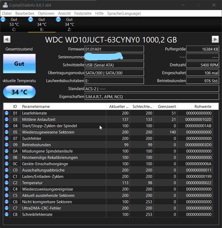Screen dimensions: 222x228
Task: Click status orb for Nnotwendige Rekalibrierungen
Action: (x=7, y=157)
